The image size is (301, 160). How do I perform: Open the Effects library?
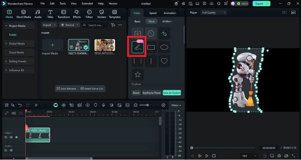click(77, 14)
